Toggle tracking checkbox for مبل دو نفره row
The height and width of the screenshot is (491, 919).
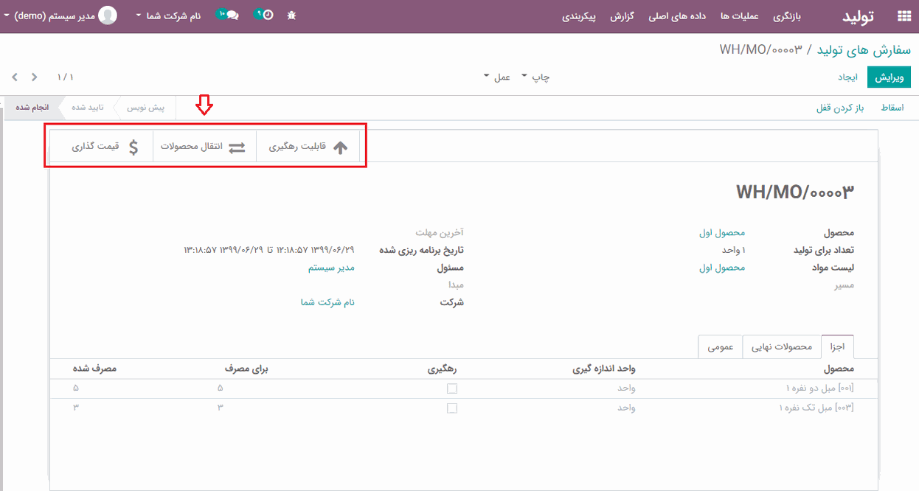click(x=452, y=389)
